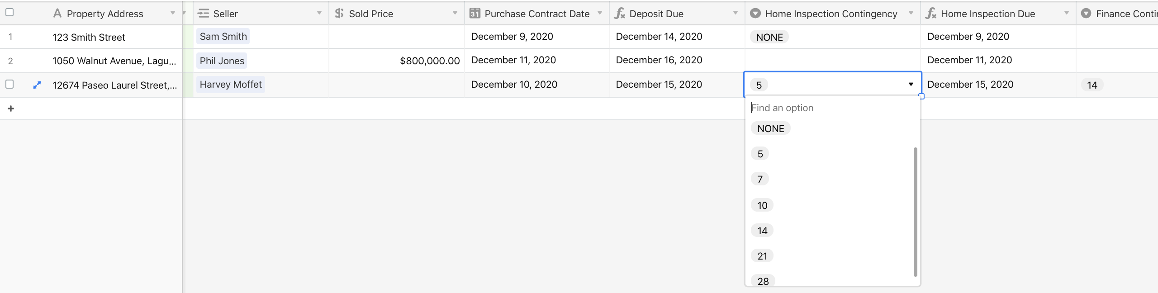Open the Property Address column menu arrow
Screen dimensions: 1158x293
(x=173, y=13)
